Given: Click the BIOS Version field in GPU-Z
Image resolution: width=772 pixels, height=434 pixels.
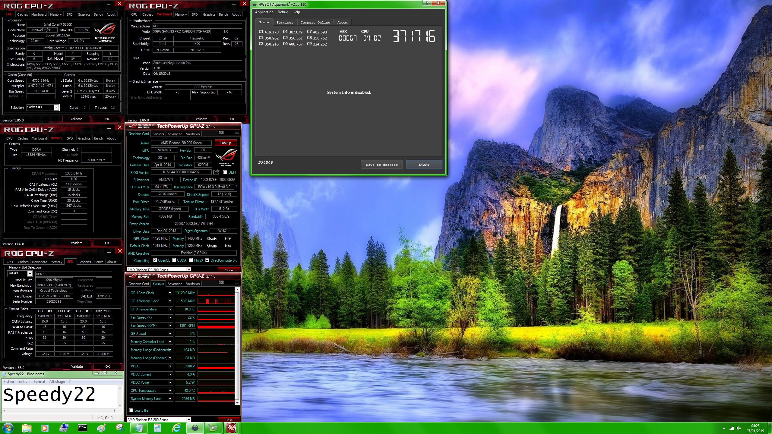Looking at the screenshot, I should click(181, 172).
